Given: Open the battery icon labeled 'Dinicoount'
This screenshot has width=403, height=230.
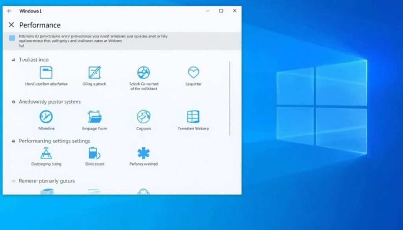Looking at the screenshot, I should [94, 153].
